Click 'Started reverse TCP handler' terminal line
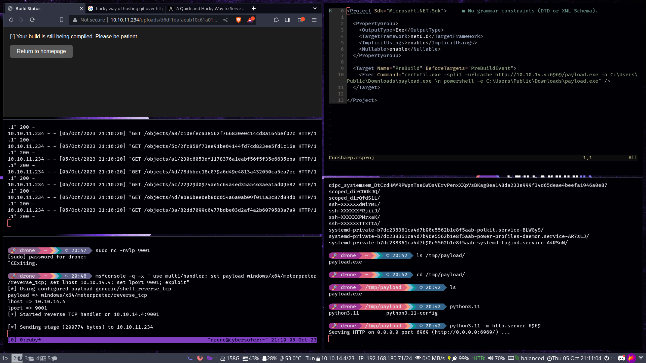The height and width of the screenshot is (363, 646). click(x=83, y=314)
